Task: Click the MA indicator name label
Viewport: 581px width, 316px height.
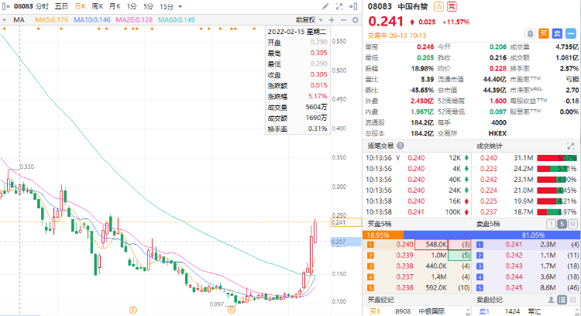Action: click(19, 19)
